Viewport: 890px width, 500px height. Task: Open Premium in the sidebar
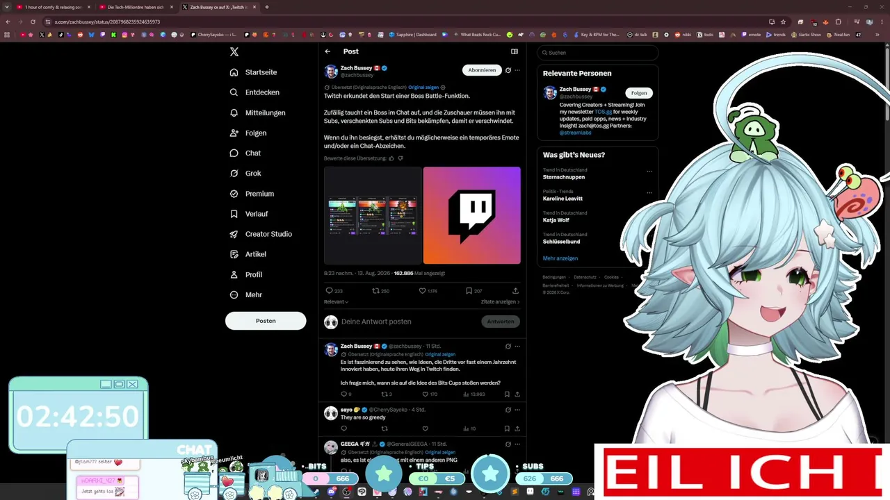click(252, 194)
